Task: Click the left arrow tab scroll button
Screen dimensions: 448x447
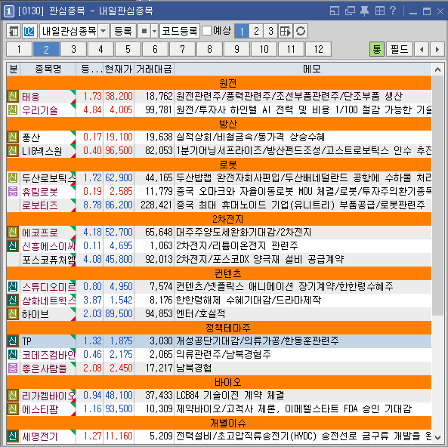Action: tap(422, 49)
